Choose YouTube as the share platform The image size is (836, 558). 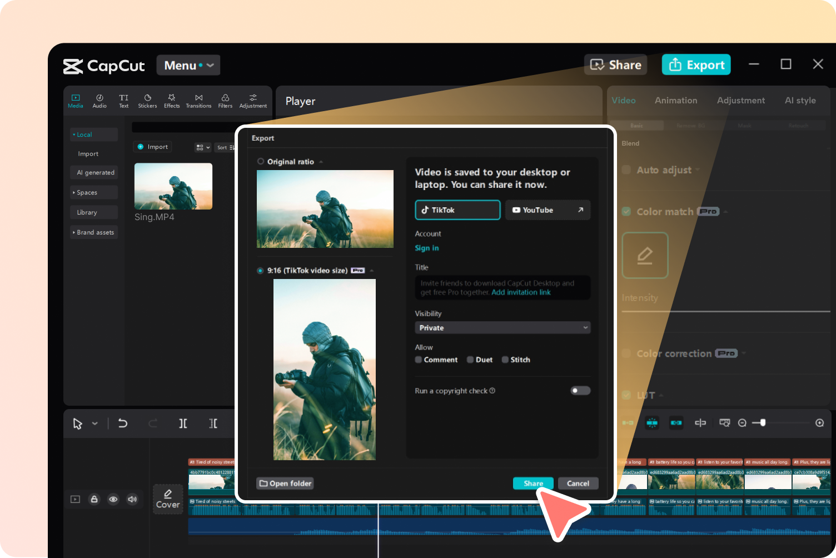(548, 210)
